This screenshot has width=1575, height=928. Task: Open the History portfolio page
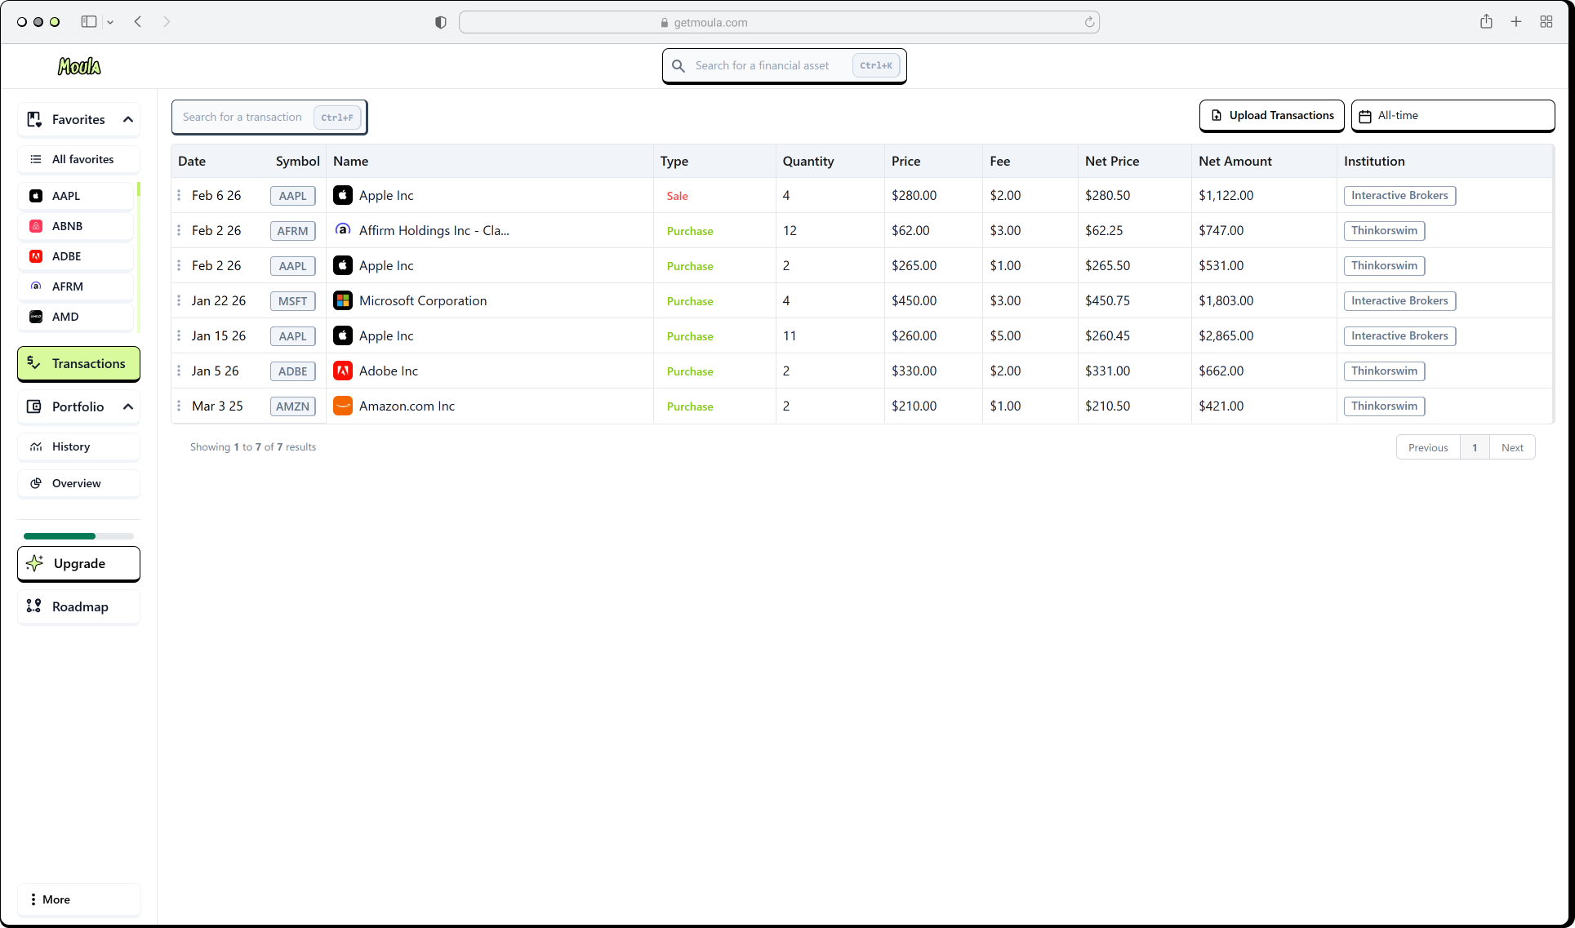[x=78, y=446]
